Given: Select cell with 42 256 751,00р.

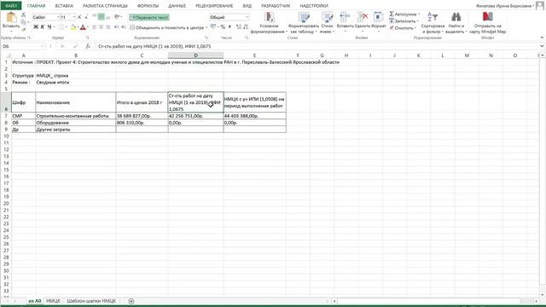Looking at the screenshot, I should pyautogui.click(x=195, y=116).
